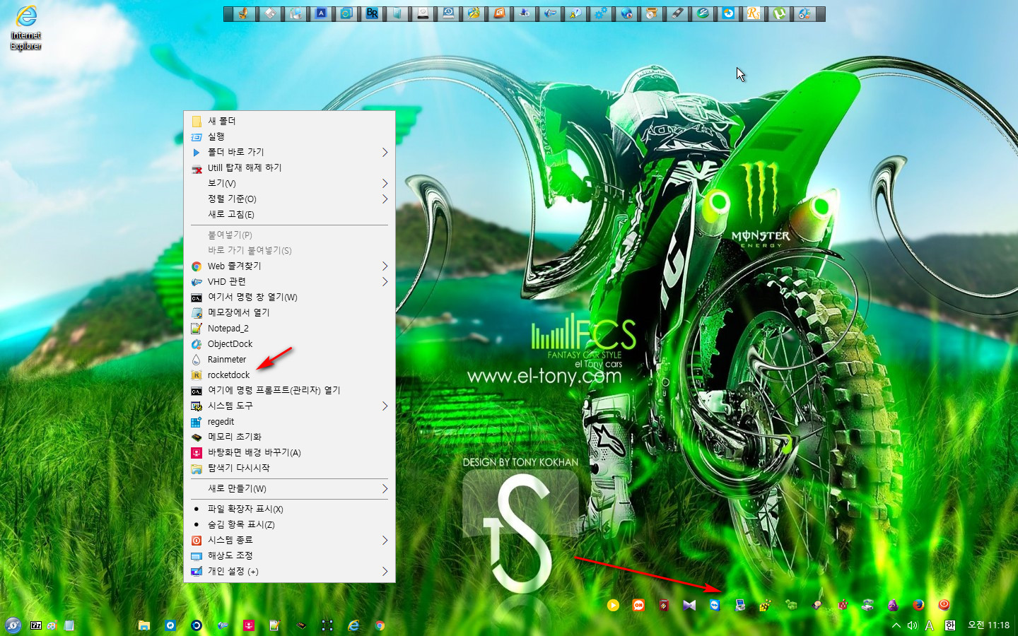Open the USB drive tool in the top dock

(677, 13)
